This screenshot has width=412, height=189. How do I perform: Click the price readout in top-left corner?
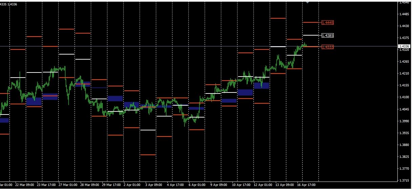point(8,4)
